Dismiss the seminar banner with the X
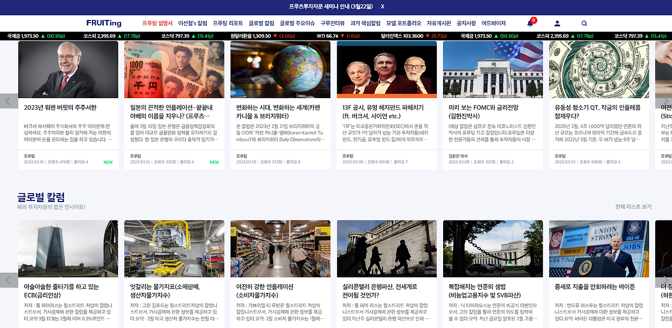This screenshot has width=672, height=328. pos(382,6)
